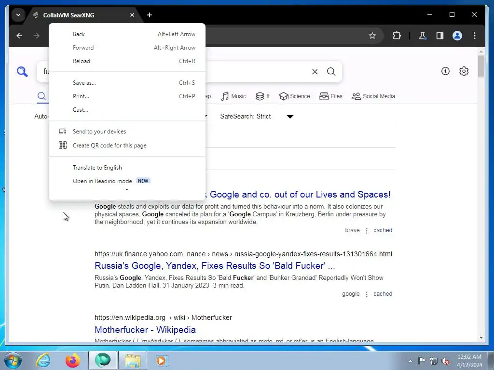The height and width of the screenshot is (370, 494).
Task: Open the tab search dropdown chevron
Action: pyautogui.click(x=18, y=15)
